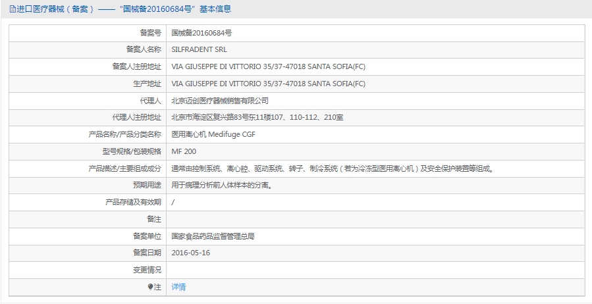Click the lightbulb icon beside 注
The height and width of the screenshot is (304, 592).
coord(150,287)
